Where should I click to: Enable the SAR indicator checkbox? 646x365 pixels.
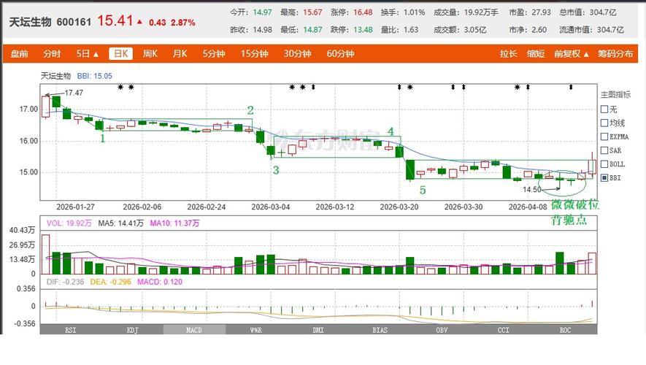pos(604,150)
